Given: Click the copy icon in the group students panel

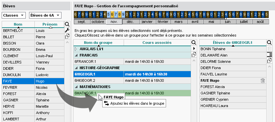Looking at the screenshot, I should pos(269,61).
